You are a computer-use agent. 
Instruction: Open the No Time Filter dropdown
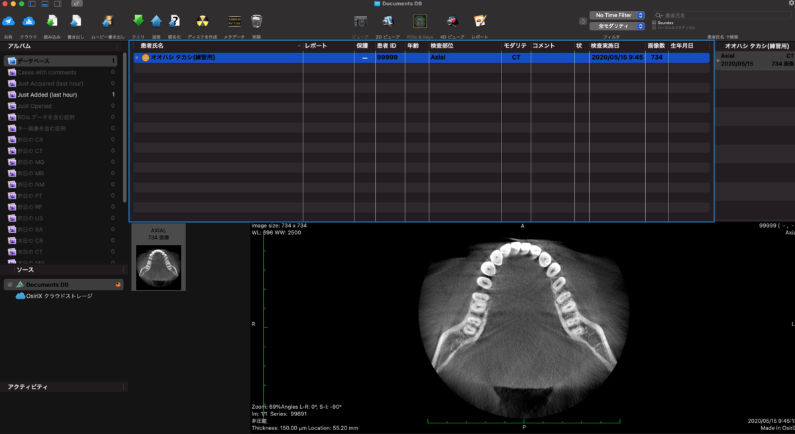pos(617,15)
